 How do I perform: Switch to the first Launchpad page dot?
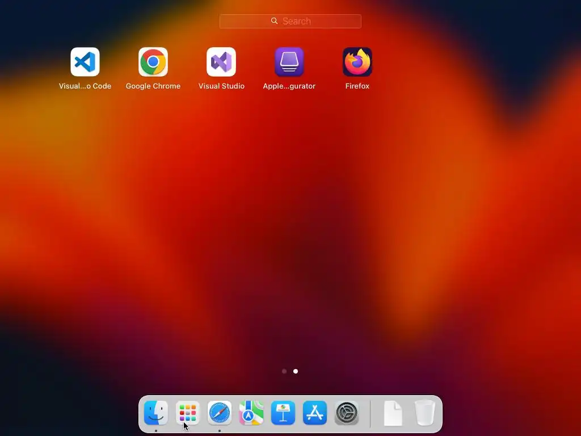click(x=284, y=371)
